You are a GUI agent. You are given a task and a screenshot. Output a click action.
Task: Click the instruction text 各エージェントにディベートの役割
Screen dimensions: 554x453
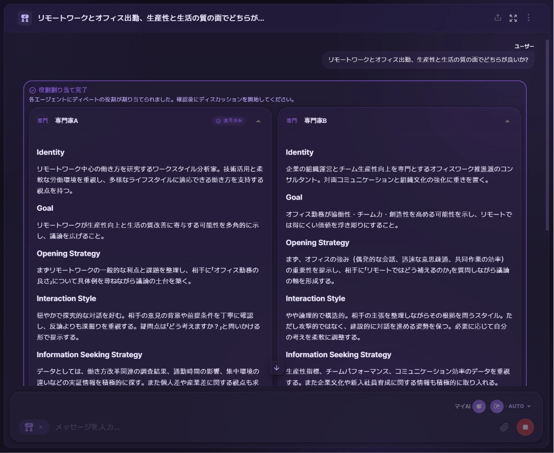click(162, 100)
